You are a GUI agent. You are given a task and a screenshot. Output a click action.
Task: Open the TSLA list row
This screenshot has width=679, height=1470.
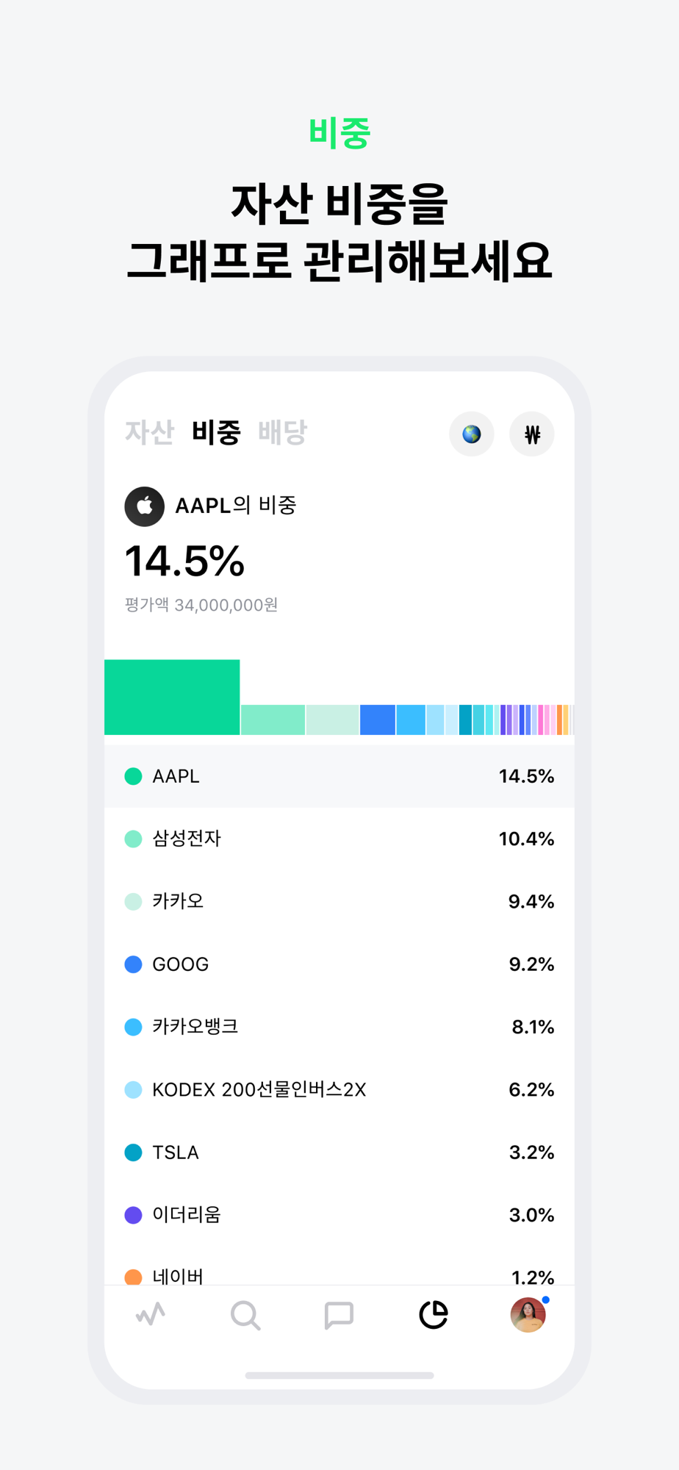[339, 1152]
